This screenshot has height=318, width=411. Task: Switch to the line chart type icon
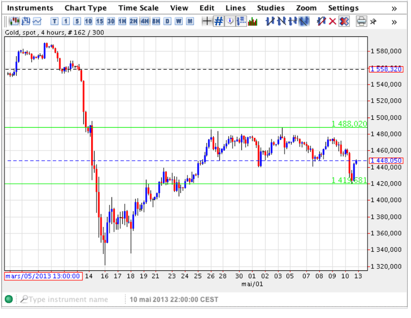tap(37, 22)
